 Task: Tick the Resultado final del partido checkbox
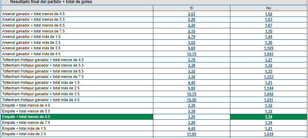tap(5, 1)
